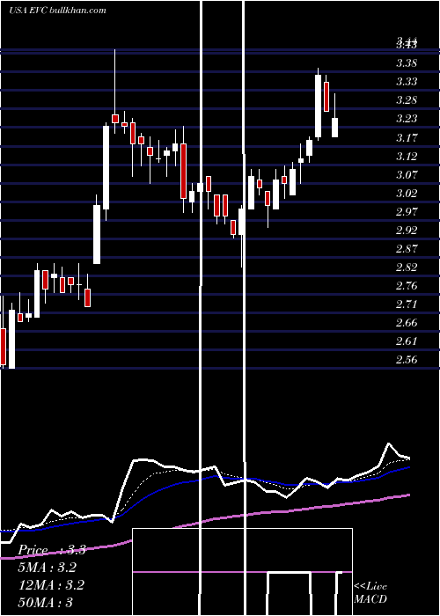
Task: Select the 2.66 price axis label
Action: click(x=407, y=323)
